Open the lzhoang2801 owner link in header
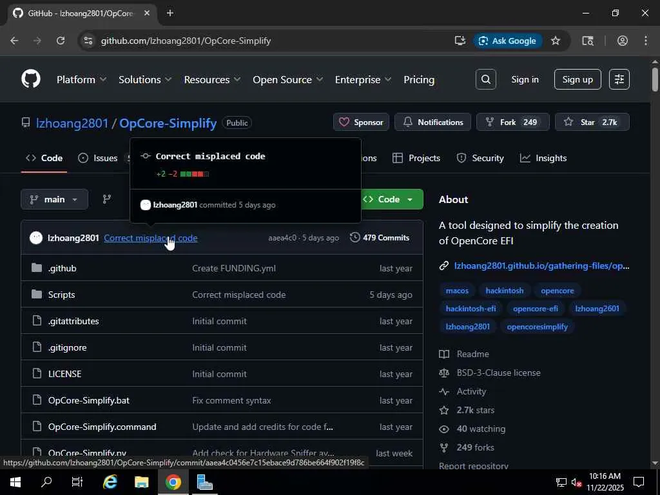 [72, 123]
